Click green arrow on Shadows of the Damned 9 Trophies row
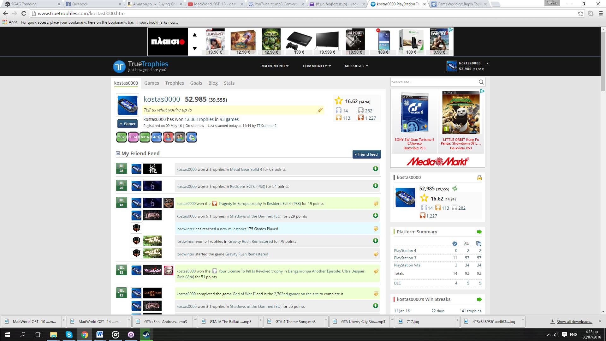 point(376,215)
